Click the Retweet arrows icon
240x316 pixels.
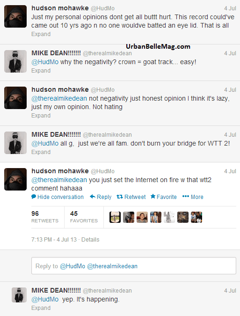click(120, 197)
